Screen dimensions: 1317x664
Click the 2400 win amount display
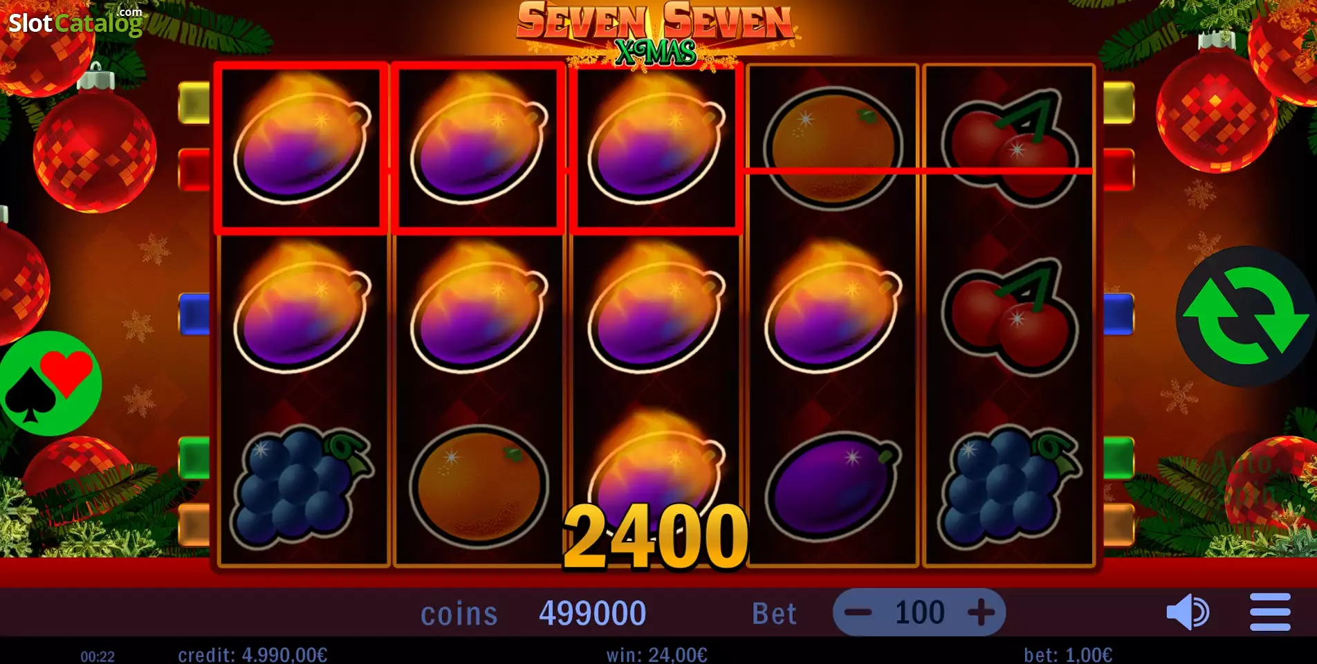(x=656, y=536)
